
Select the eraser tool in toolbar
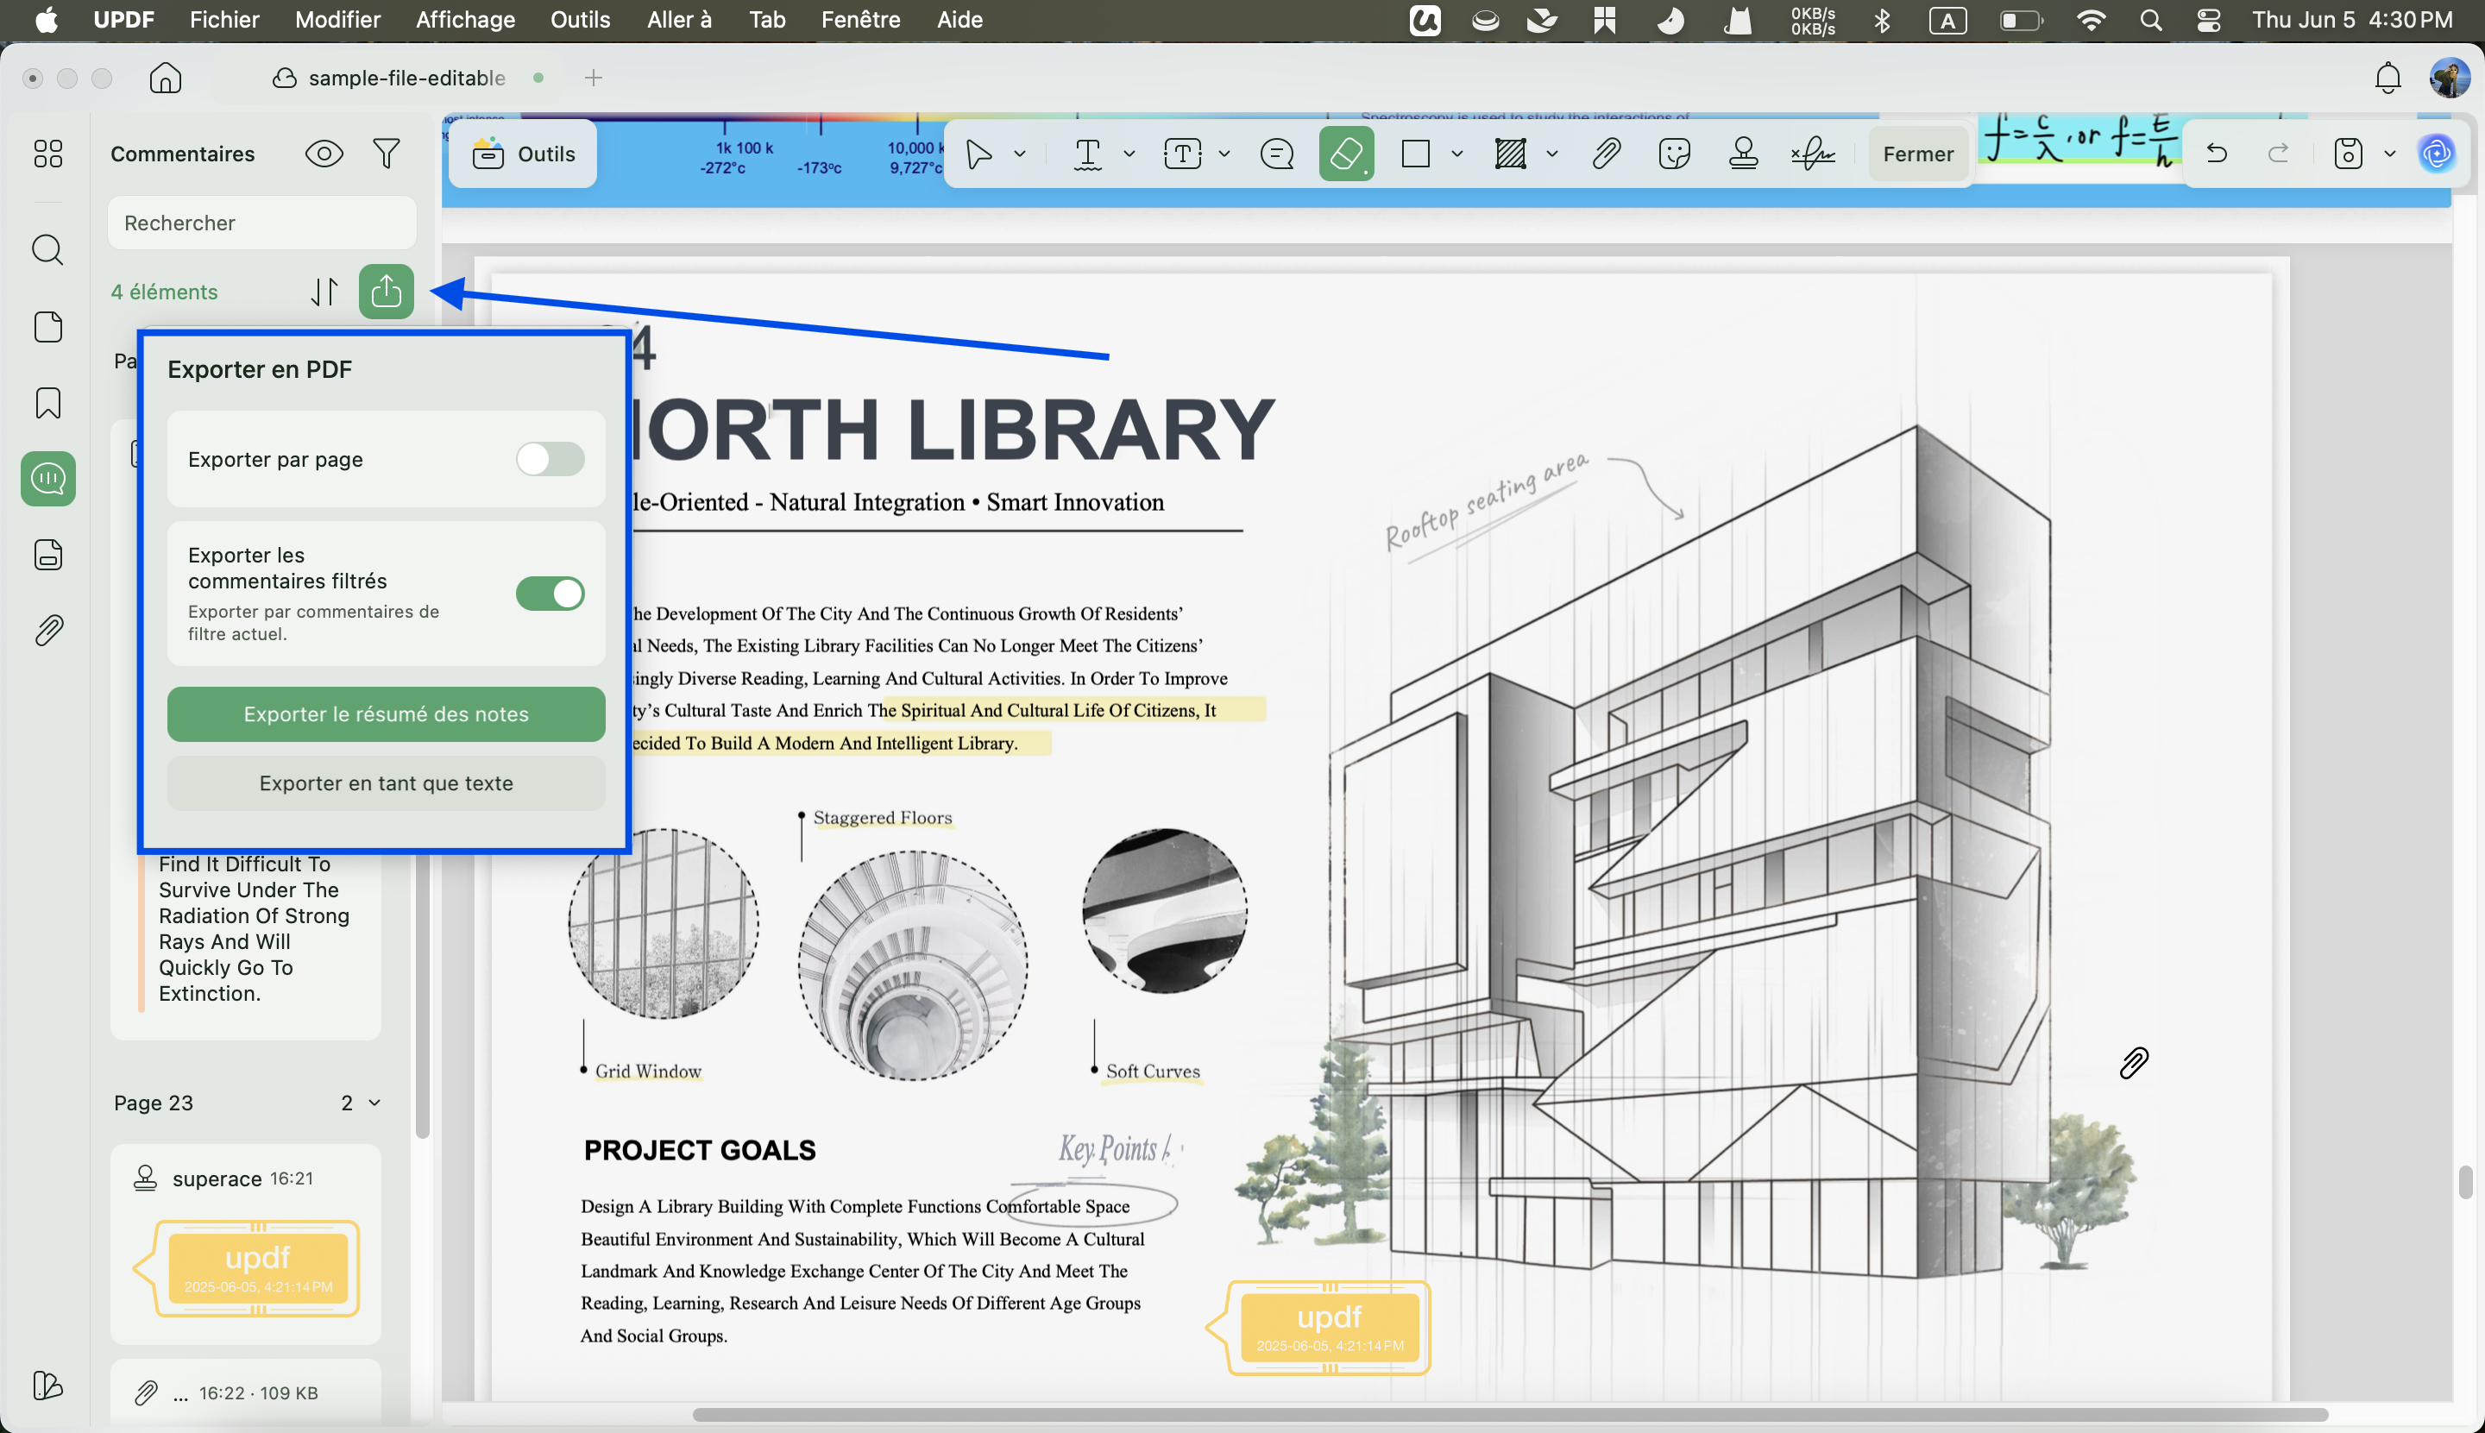click(x=1345, y=154)
